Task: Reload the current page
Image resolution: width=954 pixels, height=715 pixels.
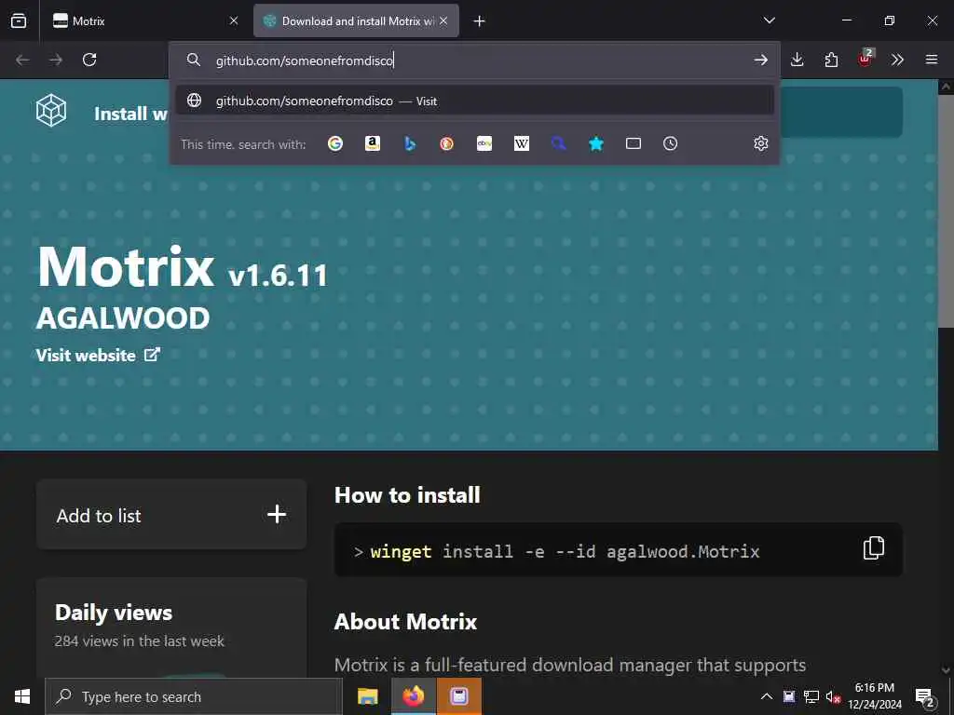Action: (x=89, y=60)
